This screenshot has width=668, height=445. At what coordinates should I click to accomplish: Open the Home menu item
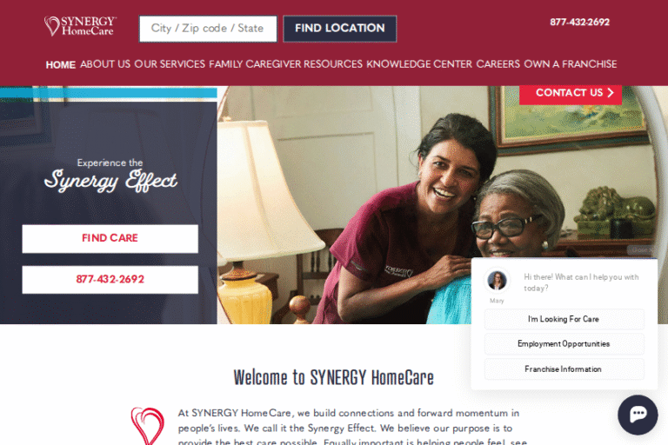(x=61, y=64)
